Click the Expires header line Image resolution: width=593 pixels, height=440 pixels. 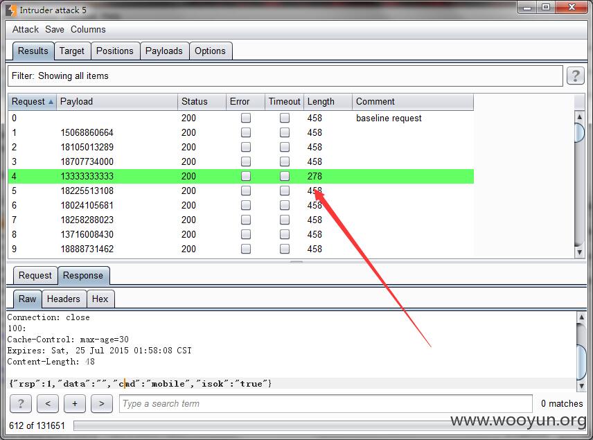point(100,351)
